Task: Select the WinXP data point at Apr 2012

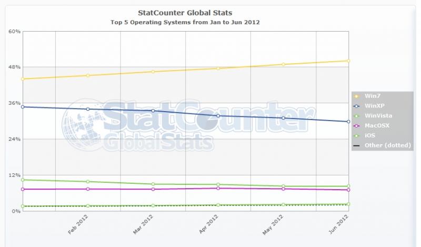Action: pyautogui.click(x=218, y=116)
